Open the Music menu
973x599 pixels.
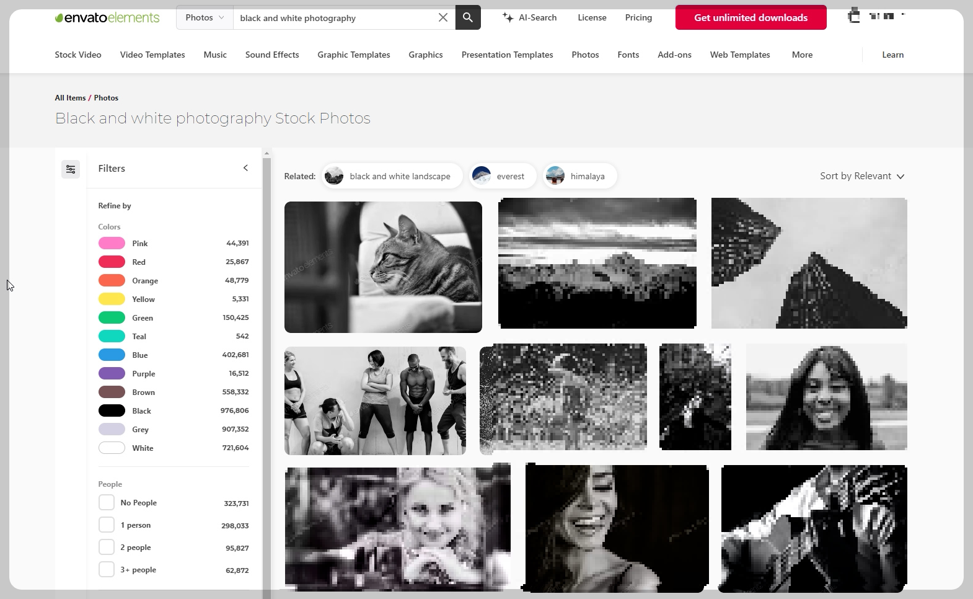pos(215,55)
